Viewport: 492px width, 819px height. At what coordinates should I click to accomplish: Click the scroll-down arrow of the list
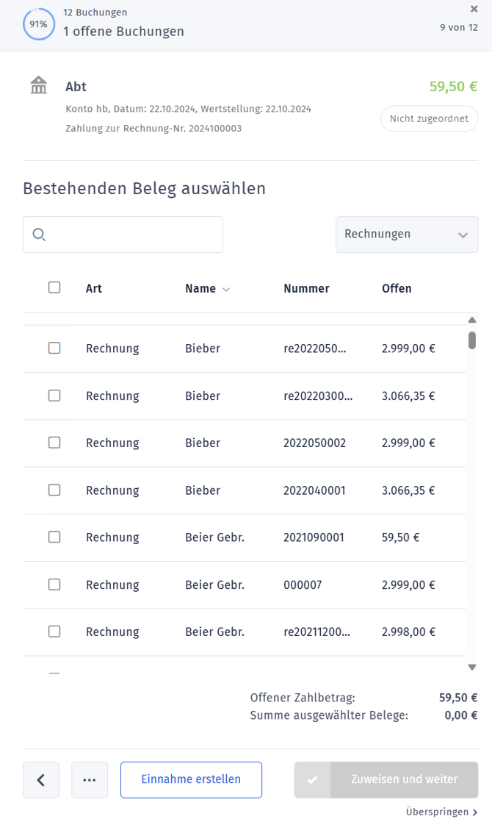pos(471,667)
